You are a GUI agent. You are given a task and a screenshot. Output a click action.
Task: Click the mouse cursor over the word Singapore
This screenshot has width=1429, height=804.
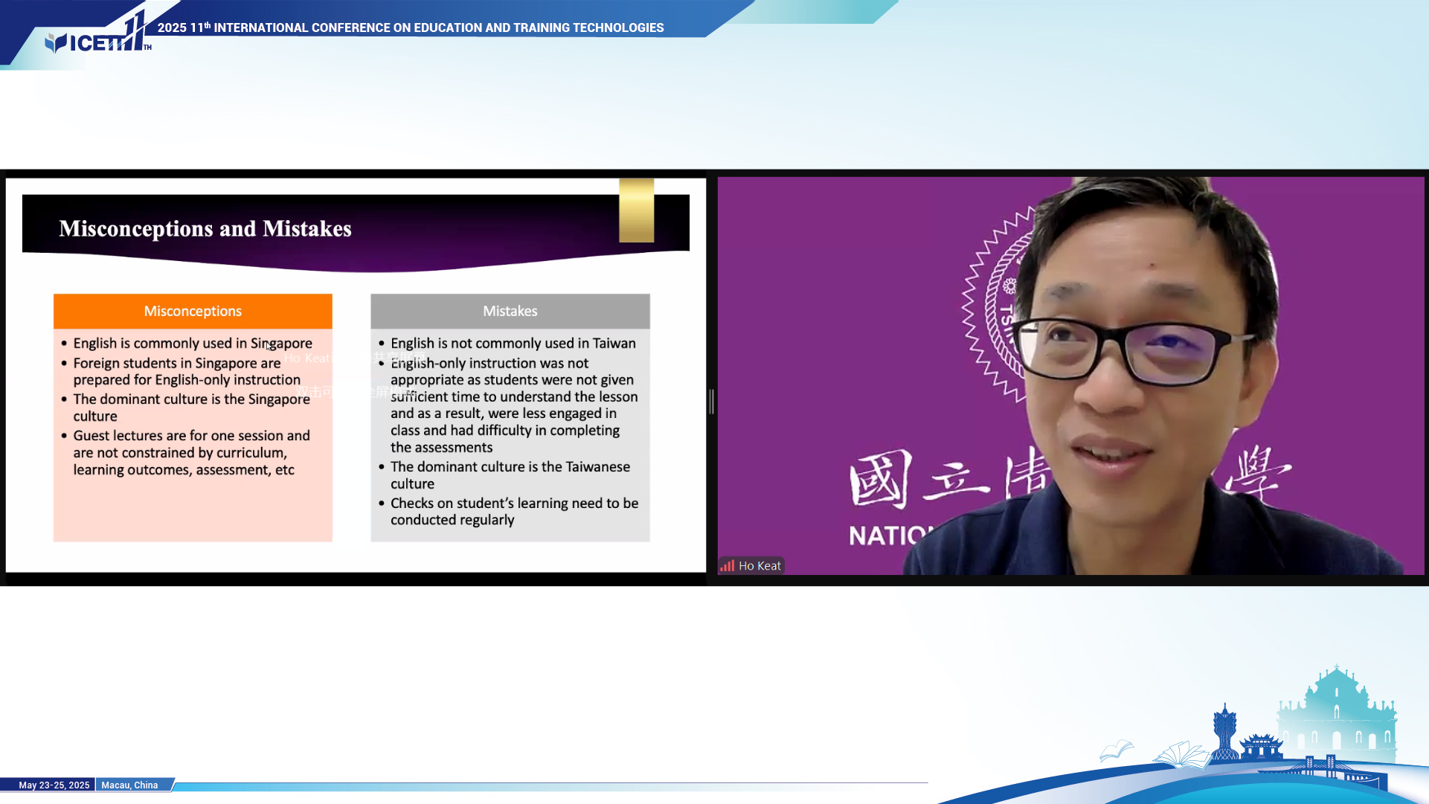pyautogui.click(x=269, y=346)
